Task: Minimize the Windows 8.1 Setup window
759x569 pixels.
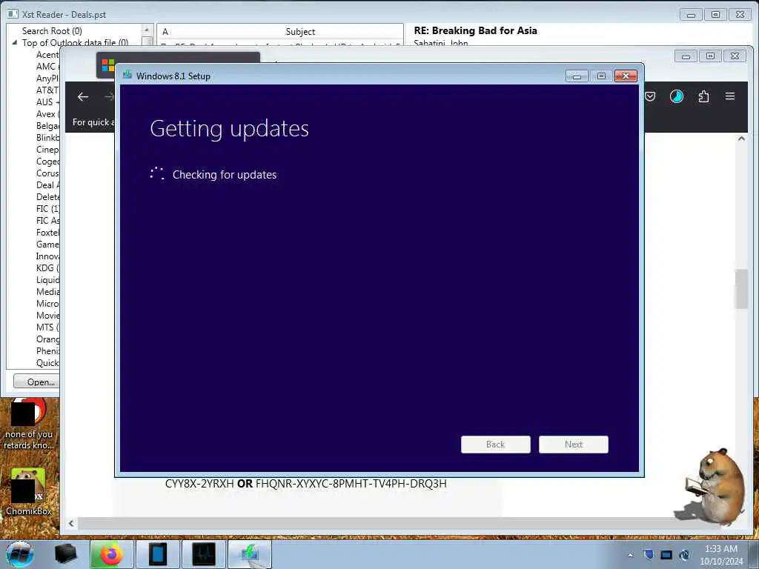Action: [x=577, y=76]
